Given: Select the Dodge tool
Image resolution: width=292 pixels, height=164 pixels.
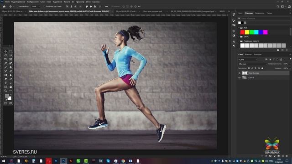Looking at the screenshot, I should click(5, 79).
